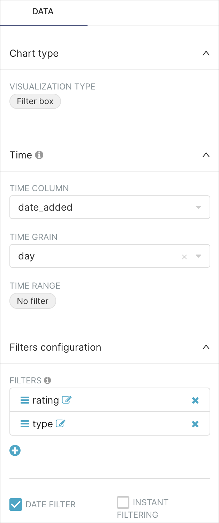The image size is (219, 523).
Task: Switch to the DATA tab
Action: (43, 11)
